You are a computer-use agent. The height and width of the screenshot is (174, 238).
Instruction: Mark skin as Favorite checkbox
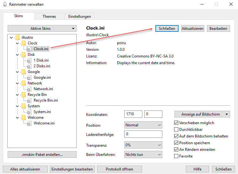click(176, 156)
